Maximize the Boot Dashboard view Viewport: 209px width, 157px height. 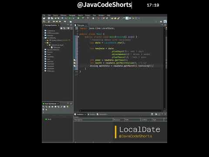click(x=71, y=104)
